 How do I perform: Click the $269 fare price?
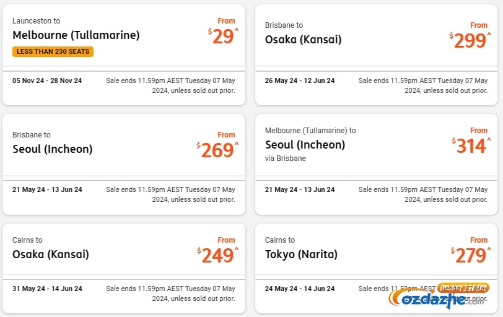point(218,150)
